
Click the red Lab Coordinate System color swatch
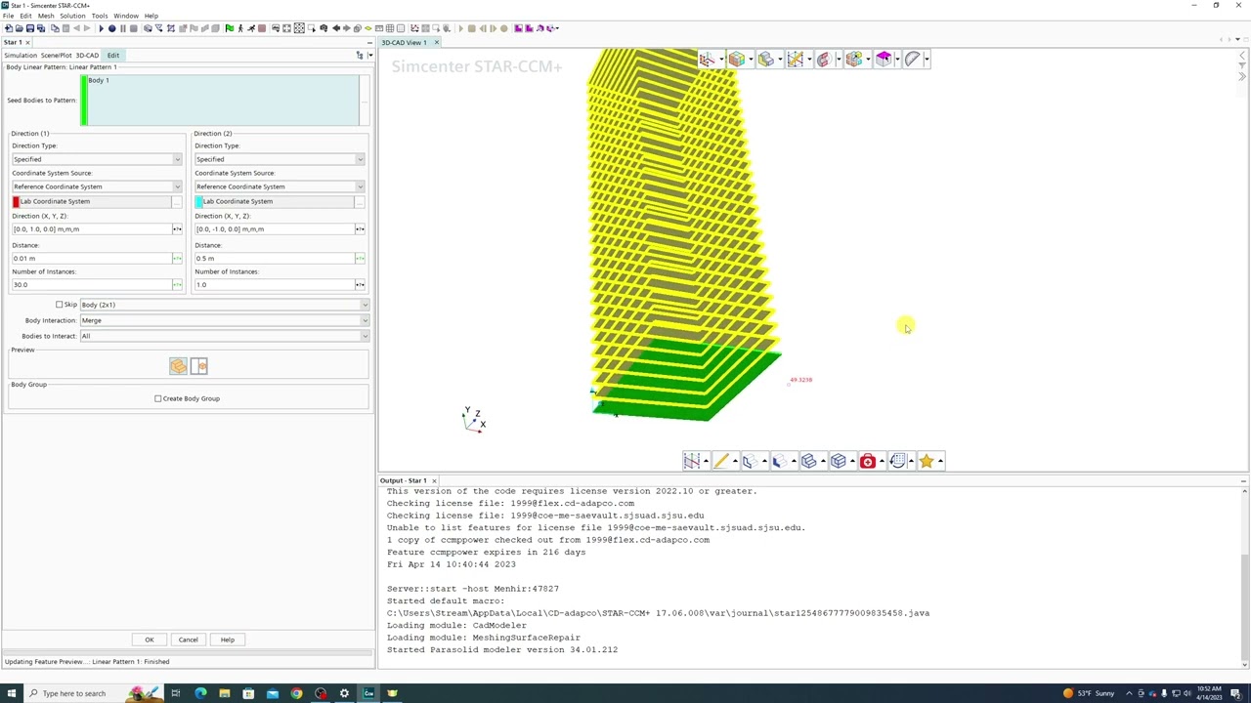coord(16,201)
